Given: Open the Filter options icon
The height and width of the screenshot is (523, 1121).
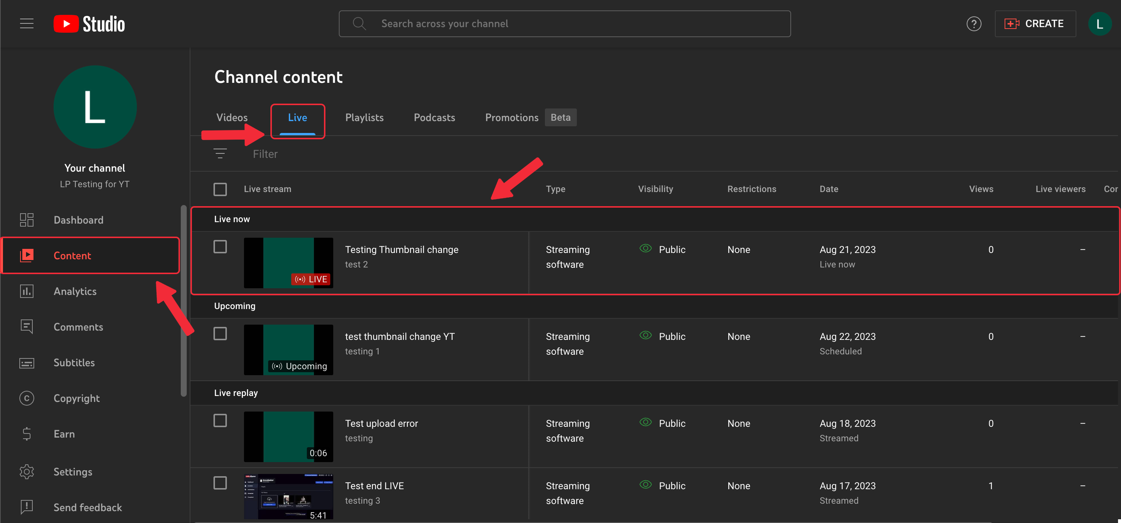Looking at the screenshot, I should pyautogui.click(x=220, y=154).
